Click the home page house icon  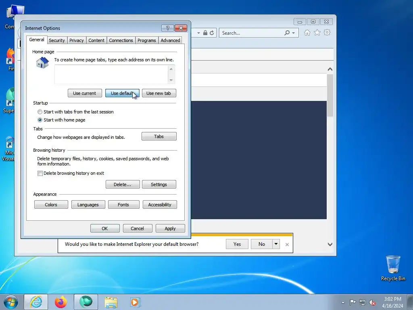[x=42, y=63]
